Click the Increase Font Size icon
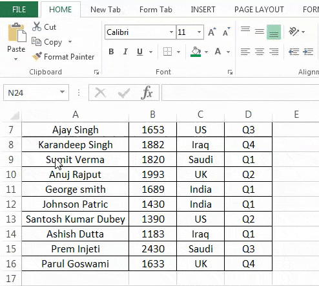The image size is (319, 286). click(212, 32)
